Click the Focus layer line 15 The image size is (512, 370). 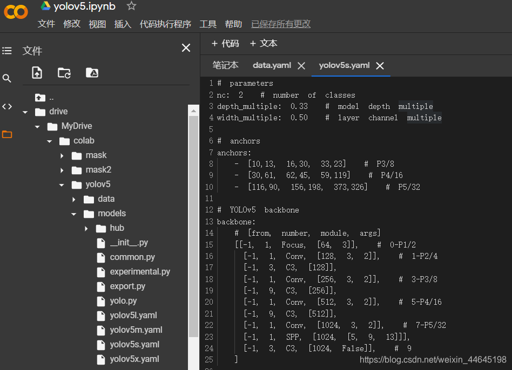(x=325, y=245)
